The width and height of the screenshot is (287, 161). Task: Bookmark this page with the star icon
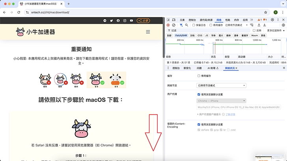coord(266,13)
